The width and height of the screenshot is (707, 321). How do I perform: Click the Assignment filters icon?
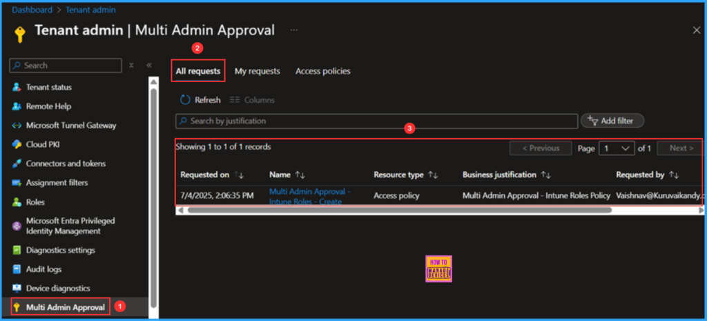click(x=17, y=183)
